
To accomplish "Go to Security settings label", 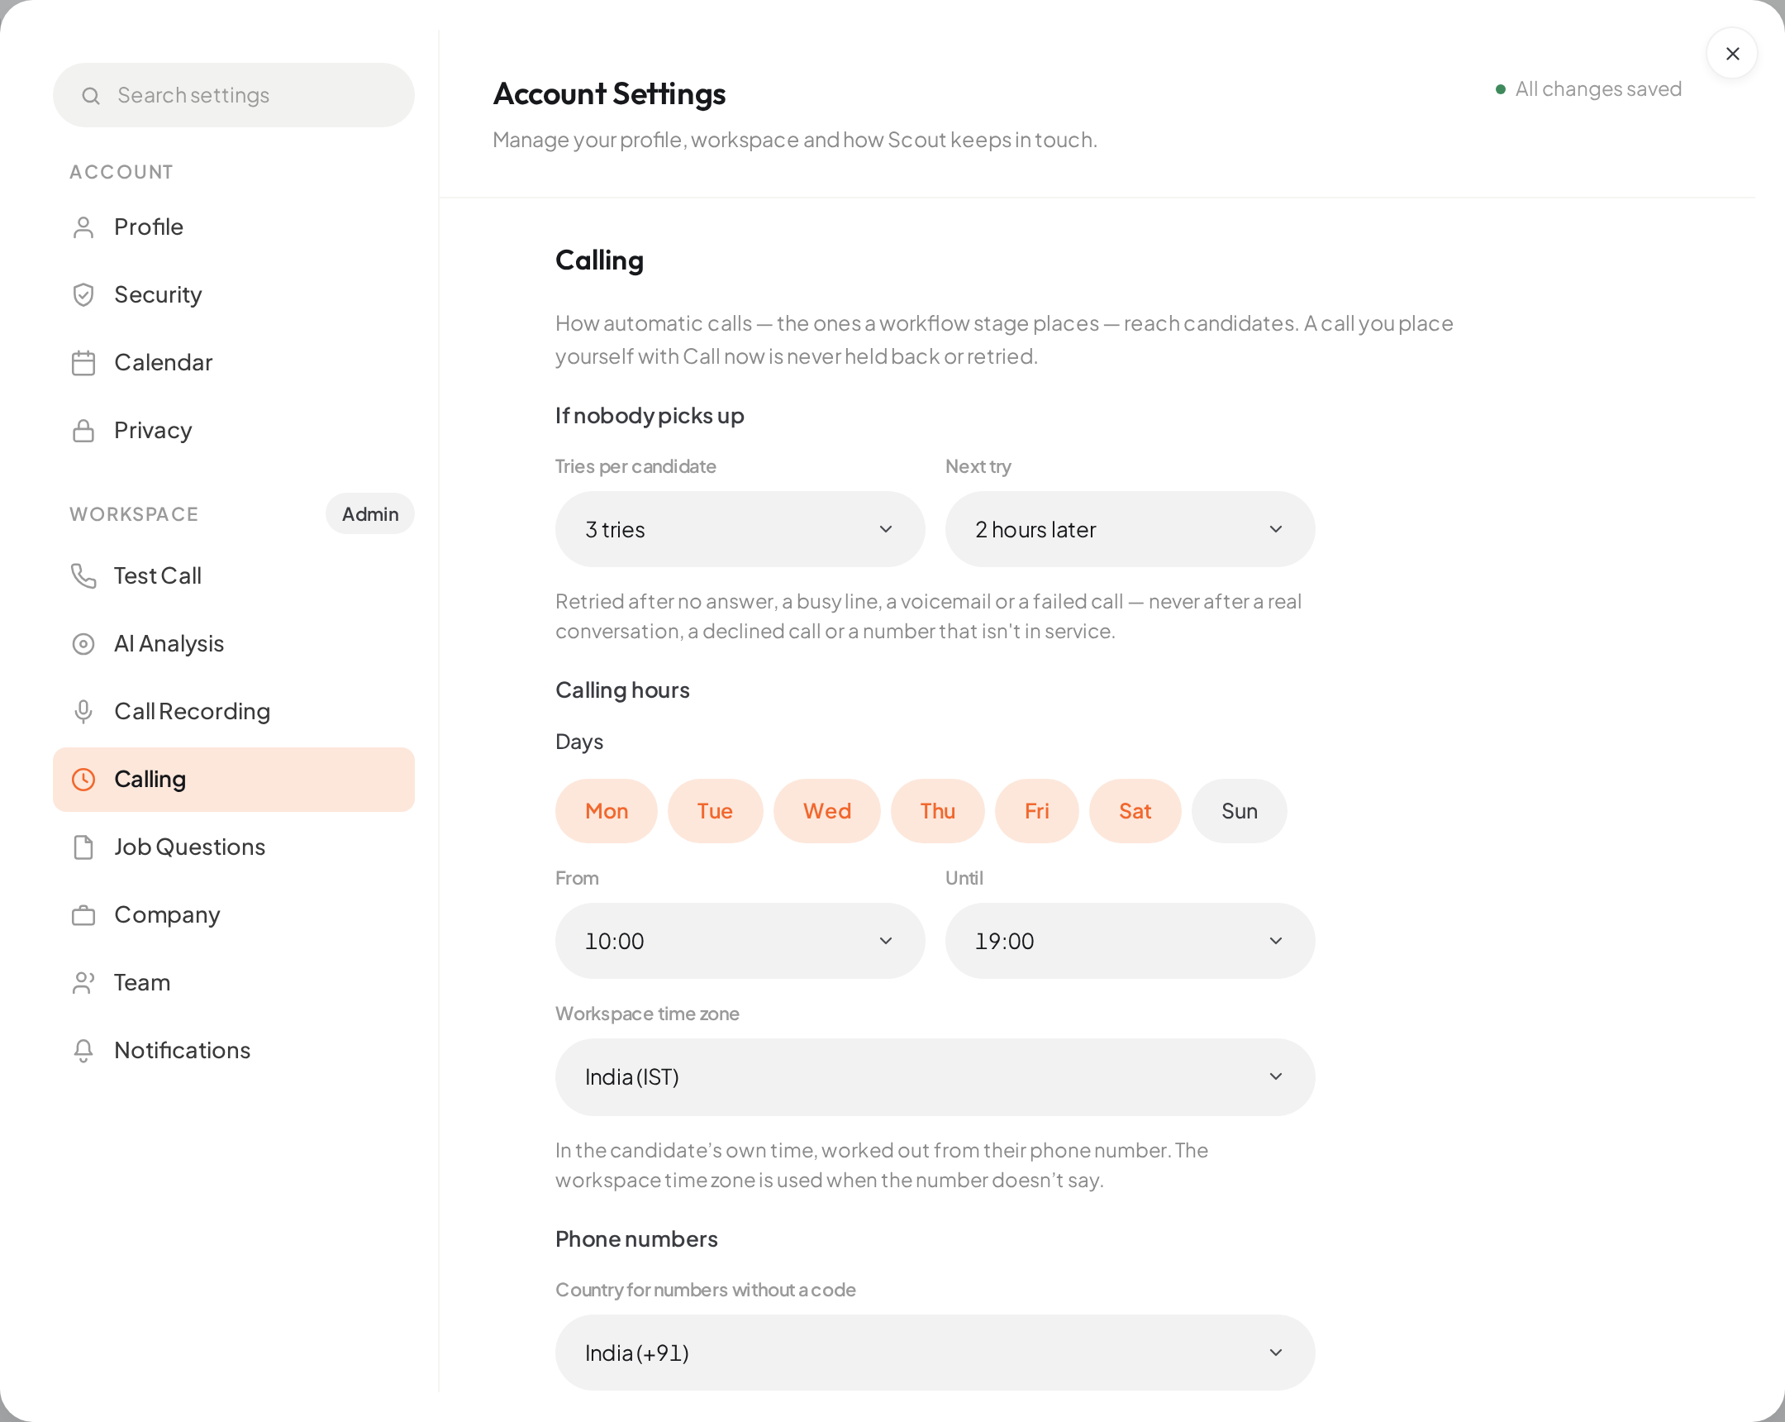I will pyautogui.click(x=158, y=295).
